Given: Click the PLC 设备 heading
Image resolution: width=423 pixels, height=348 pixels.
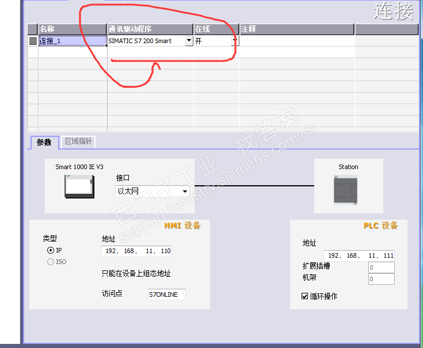Looking at the screenshot, I should tap(380, 225).
